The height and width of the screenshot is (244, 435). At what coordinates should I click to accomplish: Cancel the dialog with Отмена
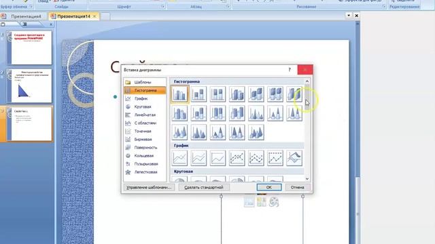[x=298, y=187]
